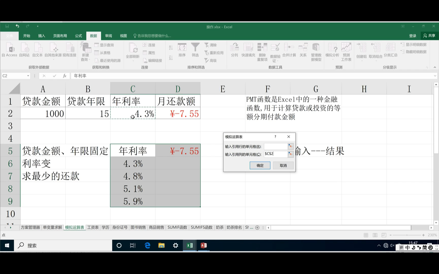The height and width of the screenshot is (274, 439).
Task: Click the dialog help question mark
Action: pyautogui.click(x=275, y=137)
